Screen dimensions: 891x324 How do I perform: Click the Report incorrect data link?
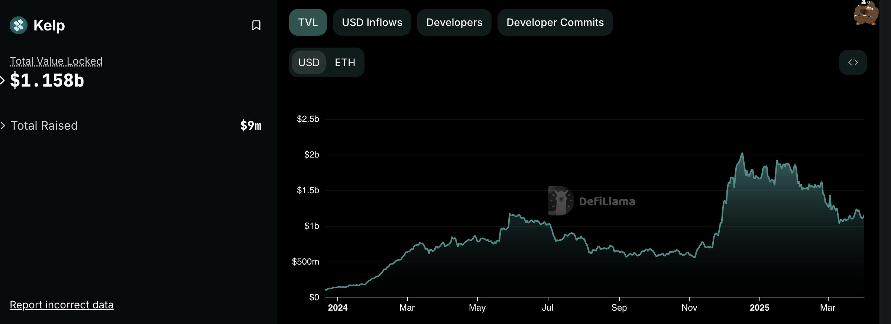62,305
